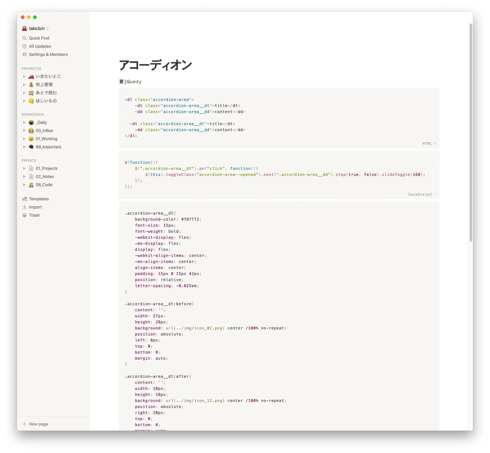Open the HTML language dropdown on code block
Screen dimensions: 490x453
pos(429,143)
